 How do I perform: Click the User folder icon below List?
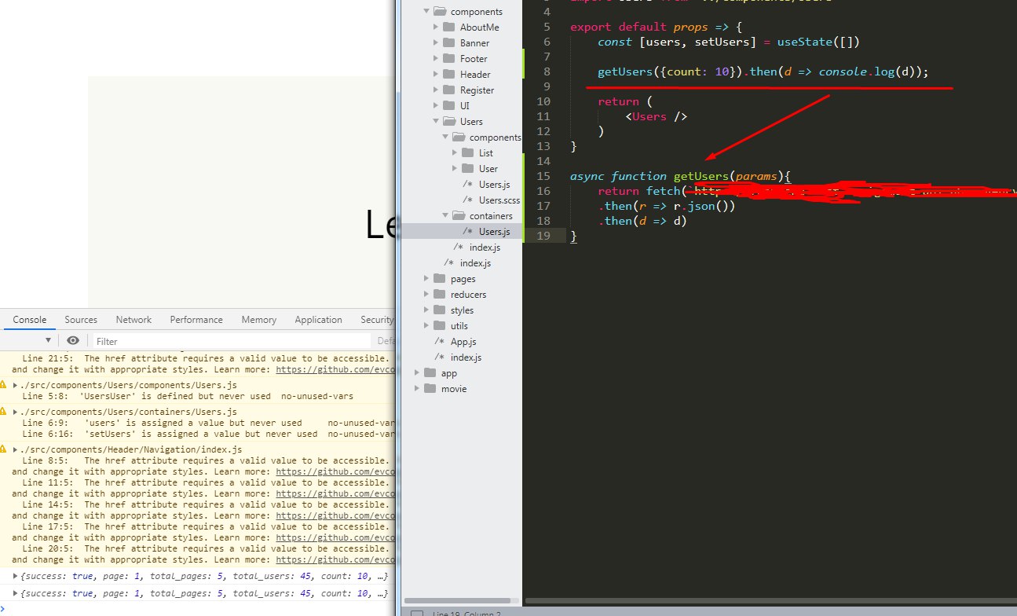point(467,168)
